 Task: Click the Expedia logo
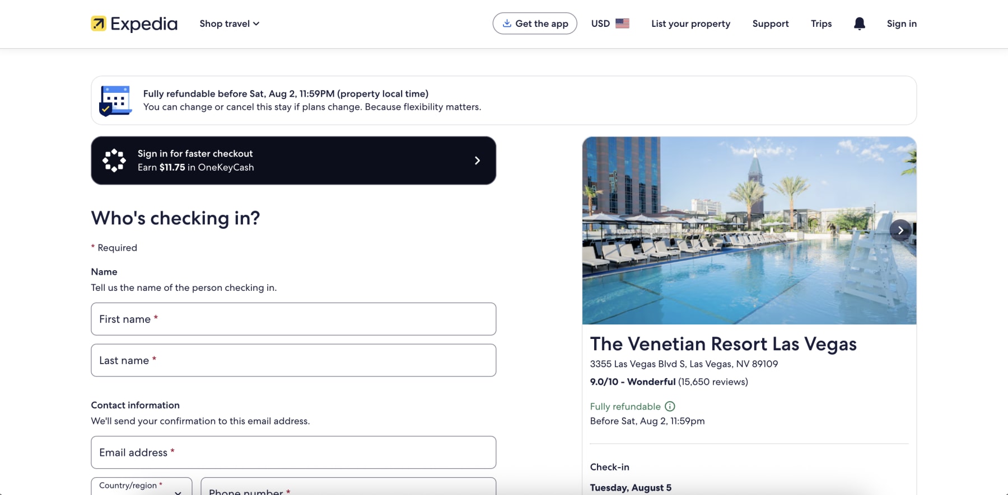[x=133, y=23]
